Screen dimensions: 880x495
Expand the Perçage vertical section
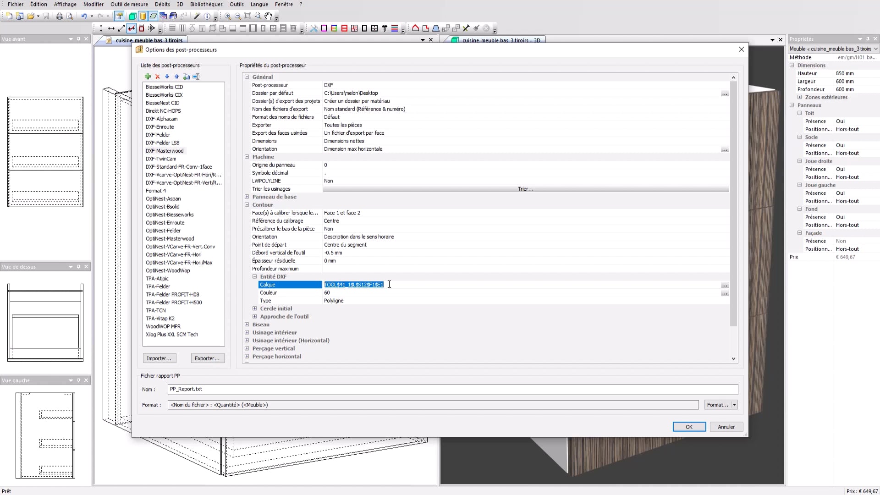pyautogui.click(x=247, y=348)
